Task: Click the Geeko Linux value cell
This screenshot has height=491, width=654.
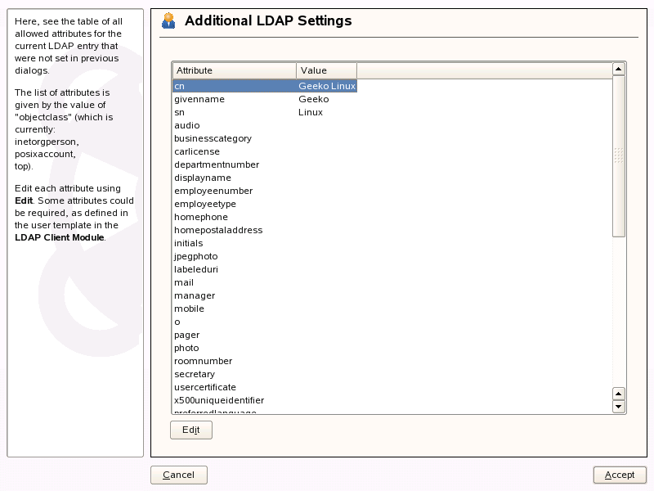Action: click(327, 86)
